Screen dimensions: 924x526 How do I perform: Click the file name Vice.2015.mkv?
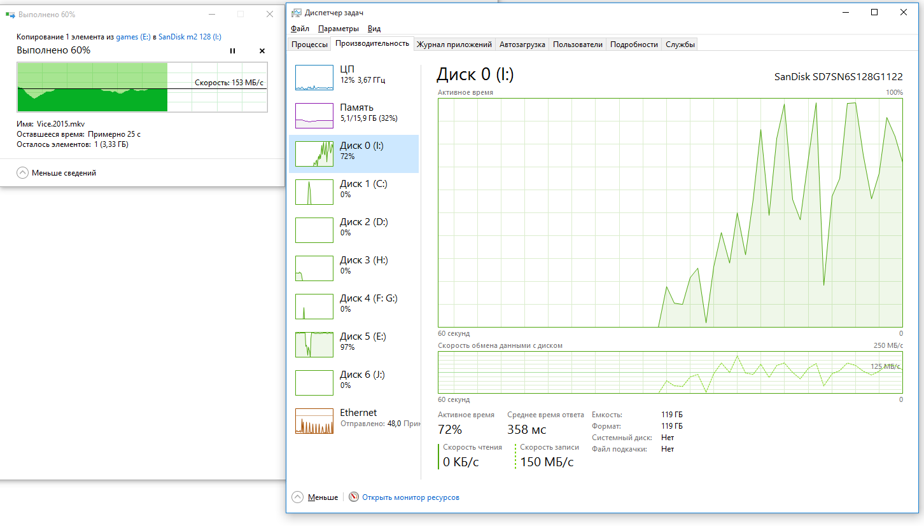[x=60, y=124]
